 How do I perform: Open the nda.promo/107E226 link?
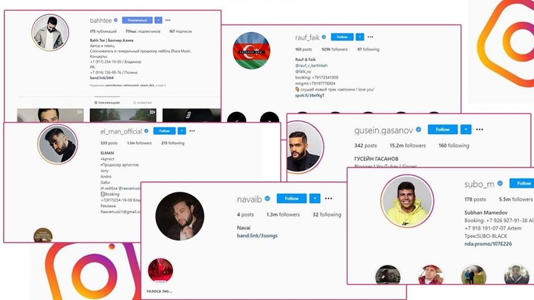click(488, 244)
